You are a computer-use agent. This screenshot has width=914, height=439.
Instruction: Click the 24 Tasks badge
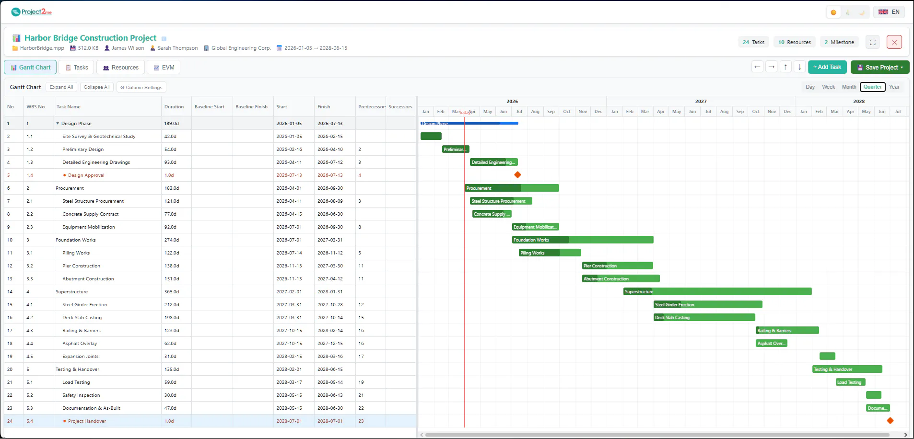click(x=753, y=42)
